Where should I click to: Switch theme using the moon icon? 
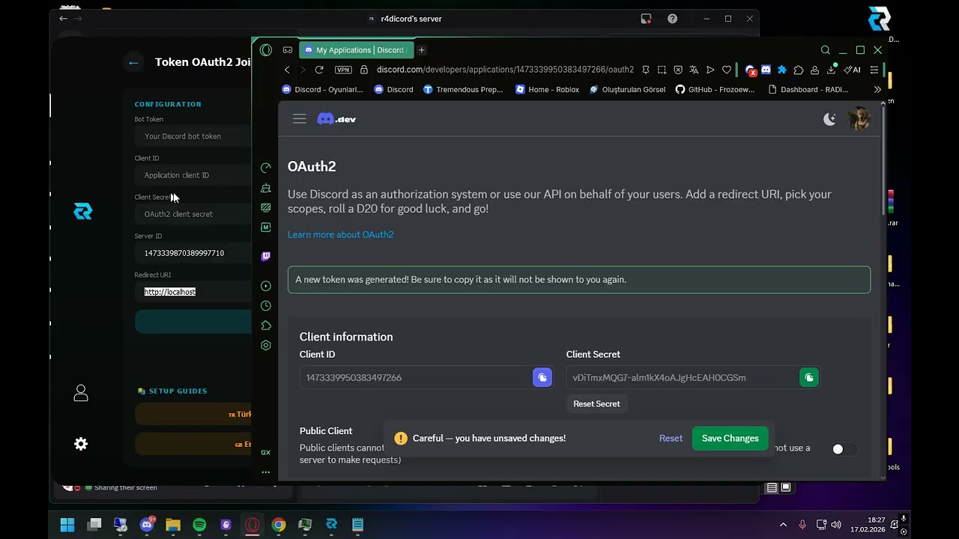click(x=829, y=118)
